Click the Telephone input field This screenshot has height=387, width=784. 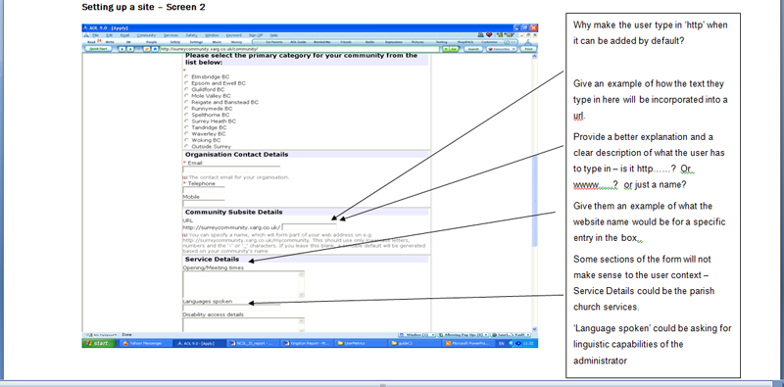tap(204, 190)
